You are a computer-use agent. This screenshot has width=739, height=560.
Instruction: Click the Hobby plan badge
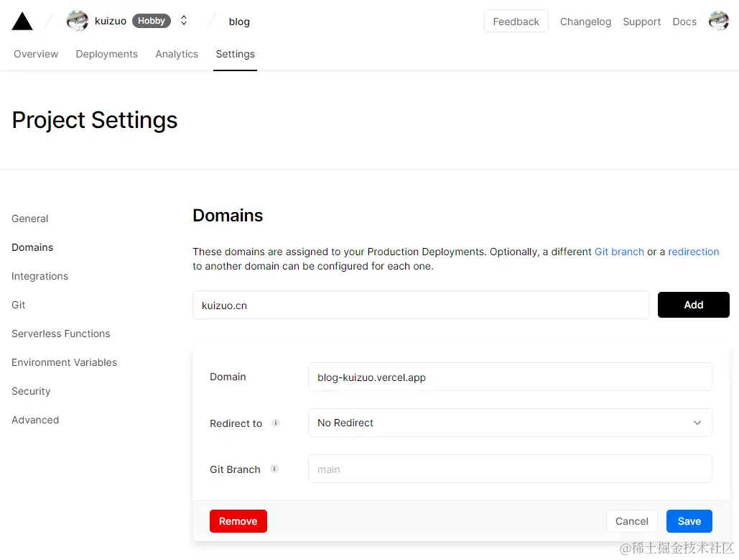coord(152,21)
